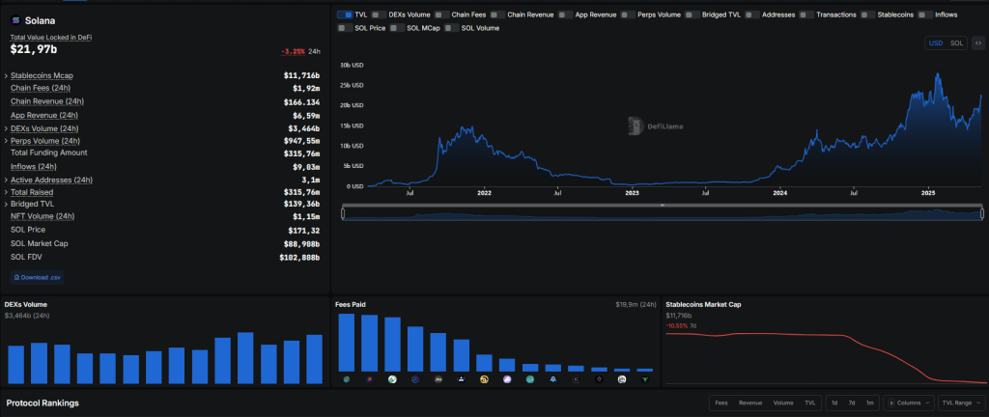Image resolution: width=989 pixels, height=417 pixels.
Task: Click the Solana logo icon
Action: tap(15, 21)
